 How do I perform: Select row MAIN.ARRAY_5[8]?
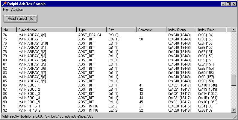pyautogui.click(x=116, y=77)
